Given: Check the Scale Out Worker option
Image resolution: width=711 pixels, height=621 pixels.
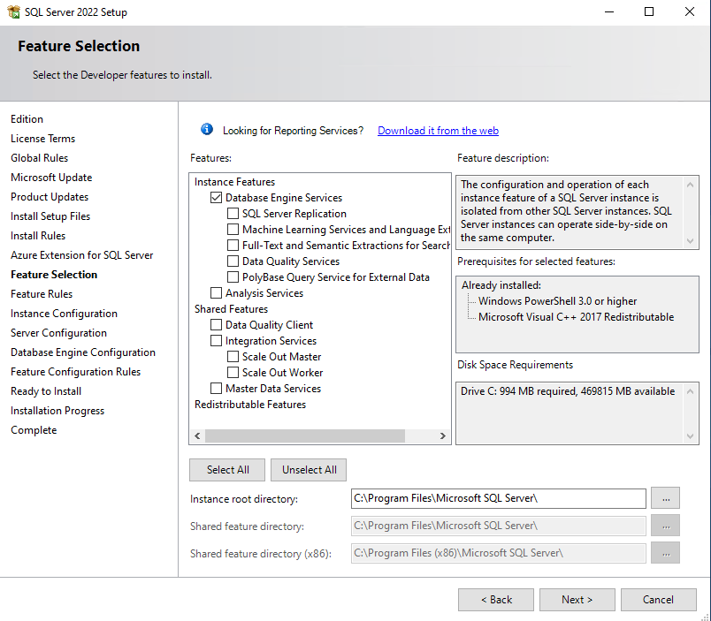Looking at the screenshot, I should [x=233, y=372].
